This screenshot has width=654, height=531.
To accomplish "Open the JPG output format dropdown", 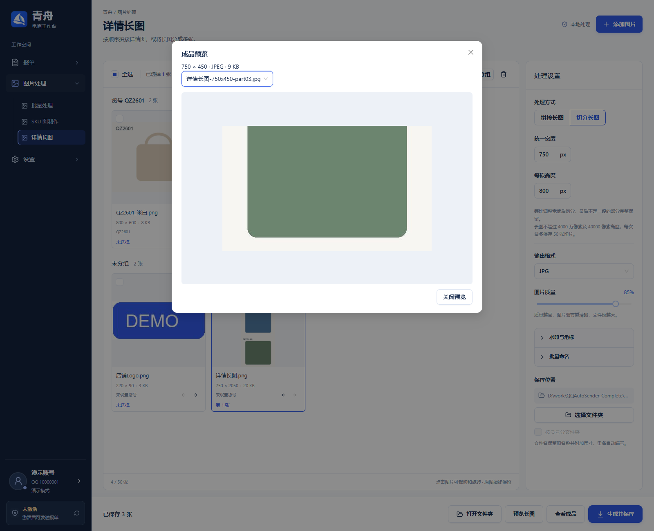I will tap(584, 271).
